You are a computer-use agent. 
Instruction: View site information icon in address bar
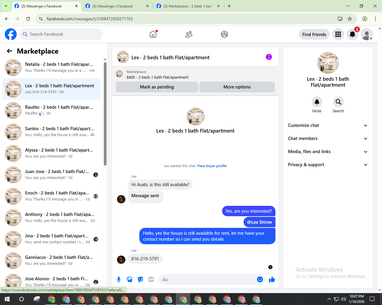(x=41, y=19)
